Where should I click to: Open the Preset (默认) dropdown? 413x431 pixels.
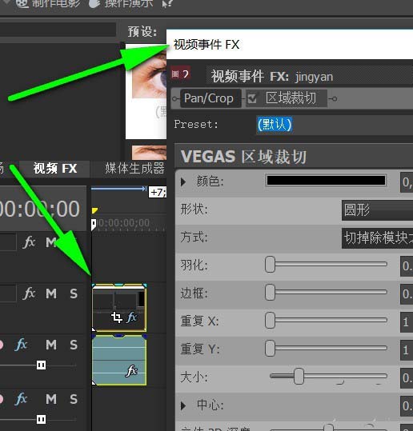[335, 125]
